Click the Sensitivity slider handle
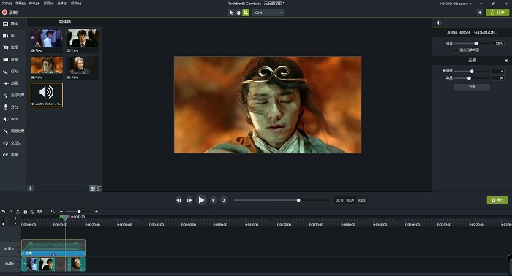 (x=472, y=71)
